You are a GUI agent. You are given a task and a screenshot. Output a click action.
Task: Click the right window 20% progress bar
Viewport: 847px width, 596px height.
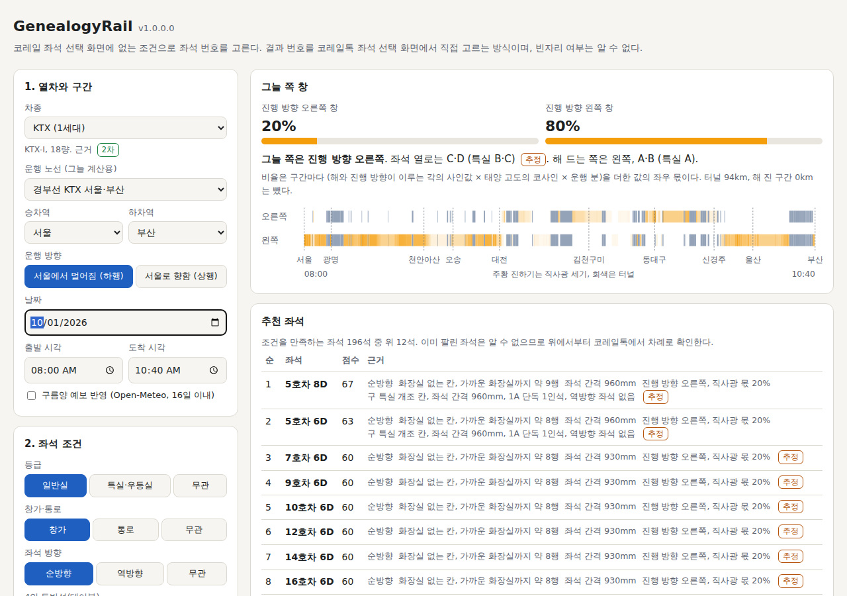pos(400,141)
